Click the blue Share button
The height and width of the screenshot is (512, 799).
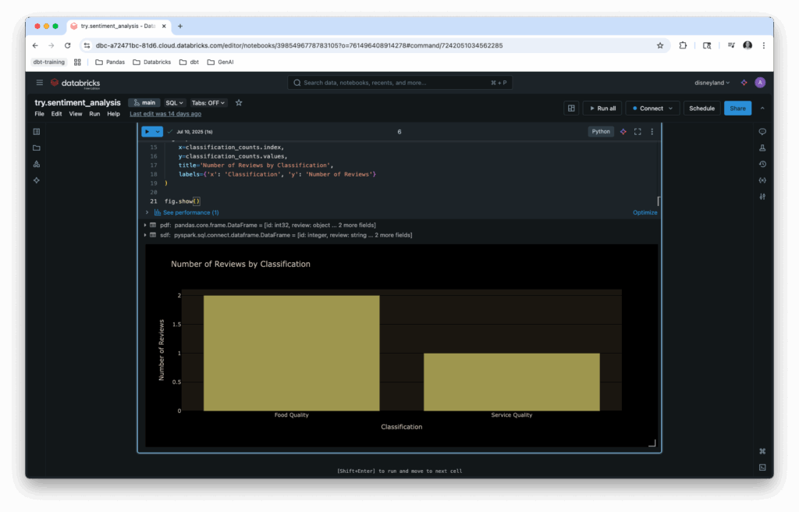point(737,108)
